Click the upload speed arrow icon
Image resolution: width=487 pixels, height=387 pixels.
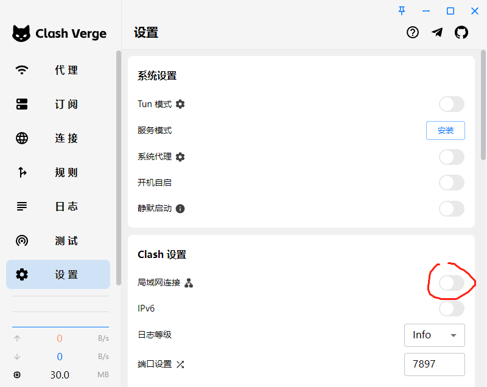(17, 338)
